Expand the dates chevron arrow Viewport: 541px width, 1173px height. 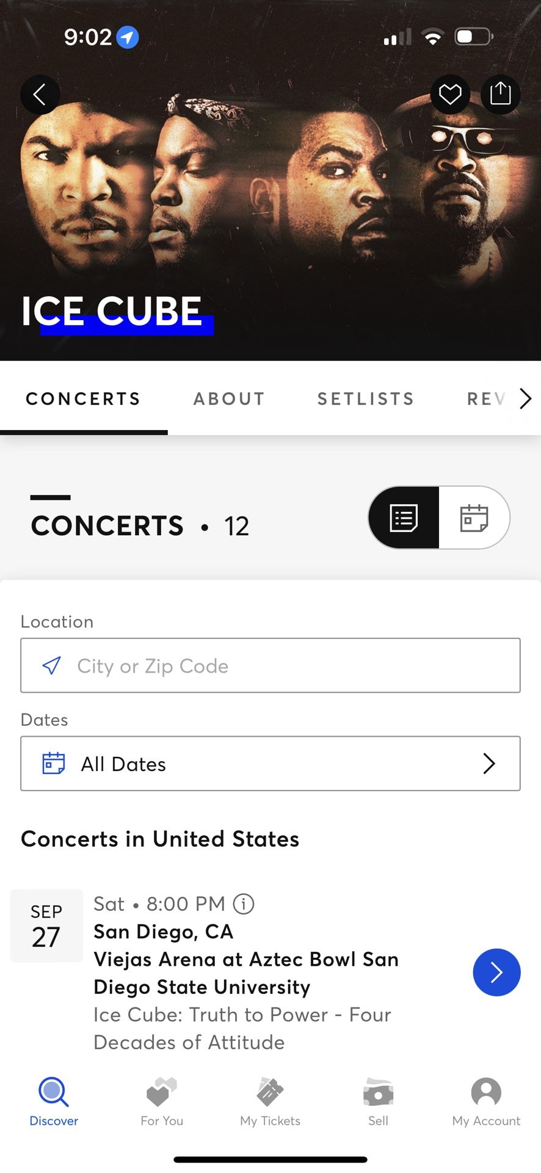pyautogui.click(x=489, y=764)
